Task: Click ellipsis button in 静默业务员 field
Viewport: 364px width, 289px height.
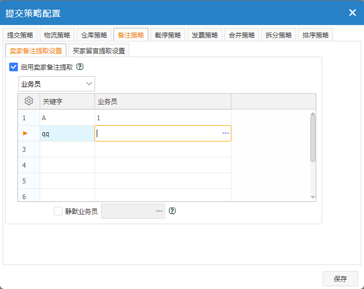Action: (159, 211)
